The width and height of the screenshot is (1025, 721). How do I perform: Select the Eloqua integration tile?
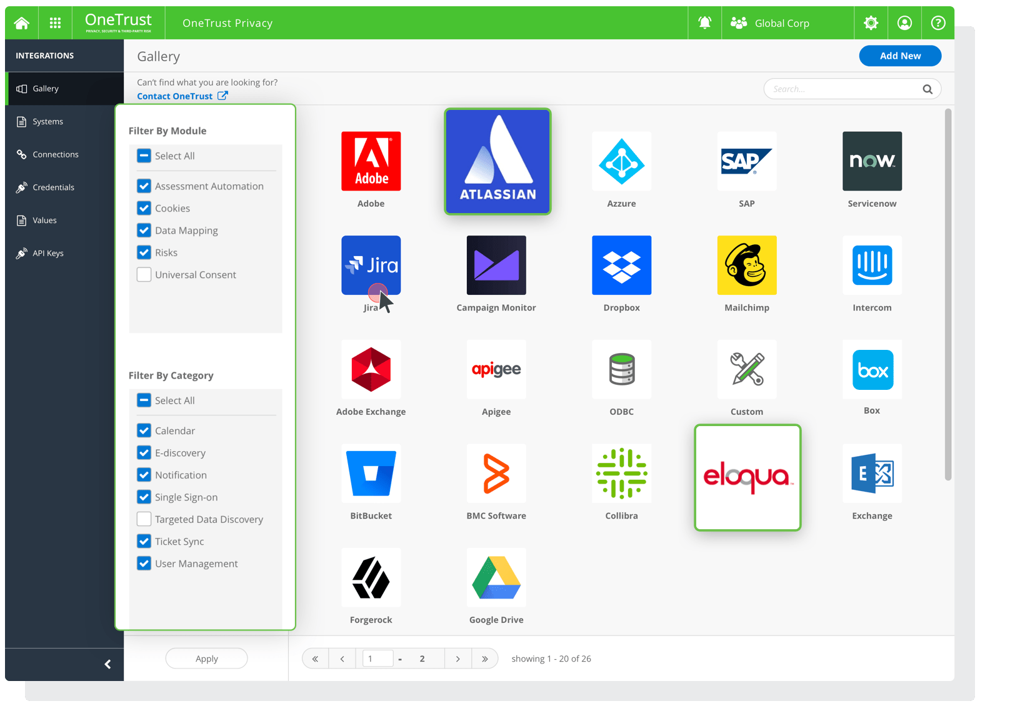point(747,477)
